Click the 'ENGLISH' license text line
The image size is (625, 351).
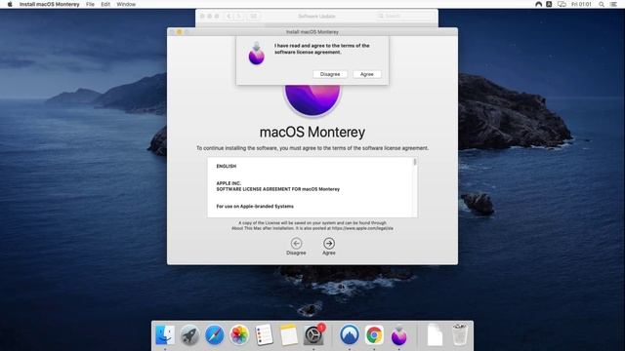226,166
